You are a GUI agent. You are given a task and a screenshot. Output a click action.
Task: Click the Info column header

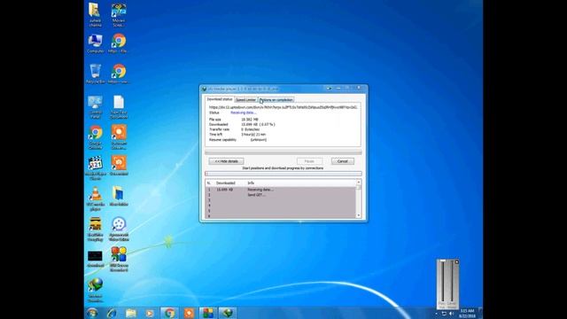pos(251,183)
